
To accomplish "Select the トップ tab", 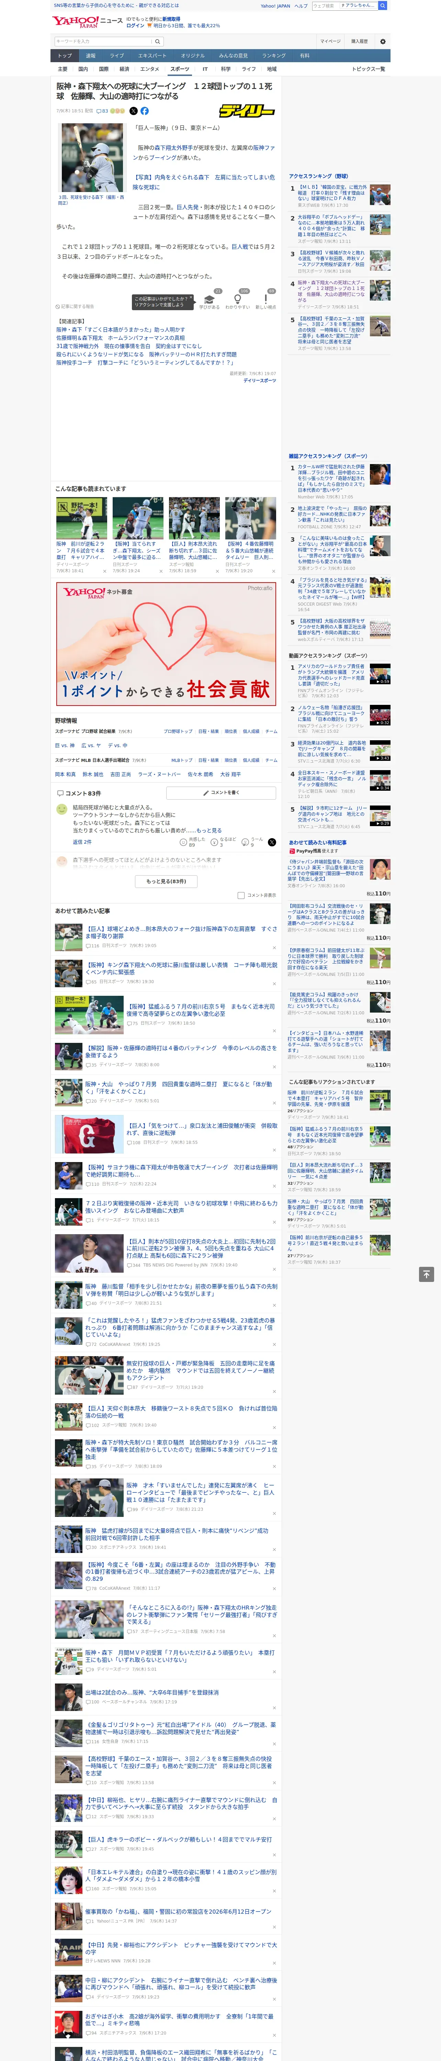I will [x=65, y=56].
